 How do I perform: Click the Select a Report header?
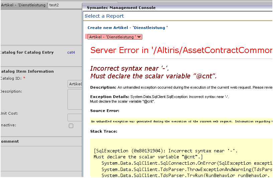click(104, 16)
